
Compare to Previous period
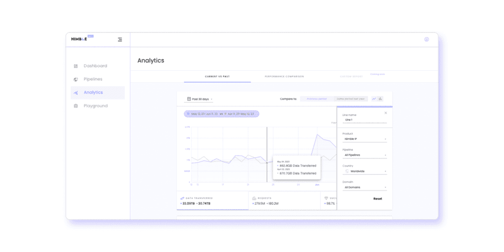pyautogui.click(x=317, y=99)
